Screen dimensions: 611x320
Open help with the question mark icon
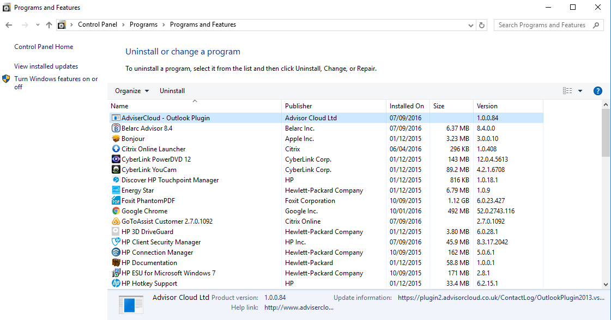coord(597,91)
